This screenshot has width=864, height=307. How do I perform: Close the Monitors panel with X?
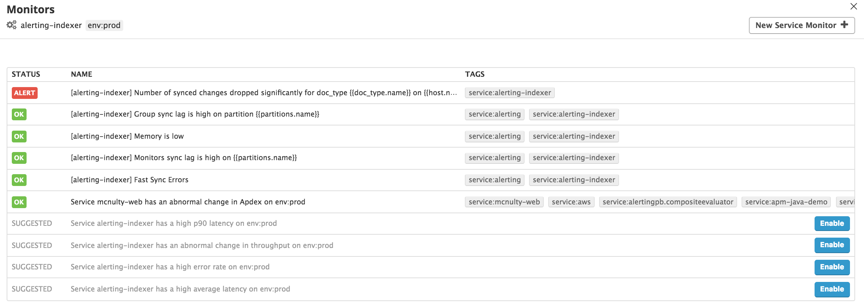[x=853, y=6]
